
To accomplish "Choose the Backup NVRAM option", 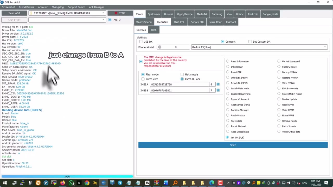I will click(x=279, y=72).
